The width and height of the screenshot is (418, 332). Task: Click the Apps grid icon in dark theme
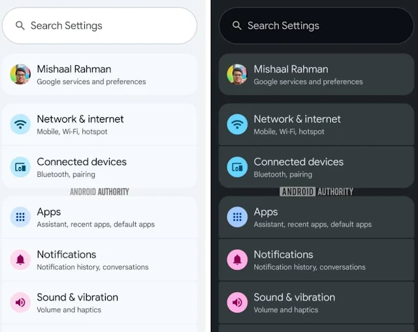237,217
